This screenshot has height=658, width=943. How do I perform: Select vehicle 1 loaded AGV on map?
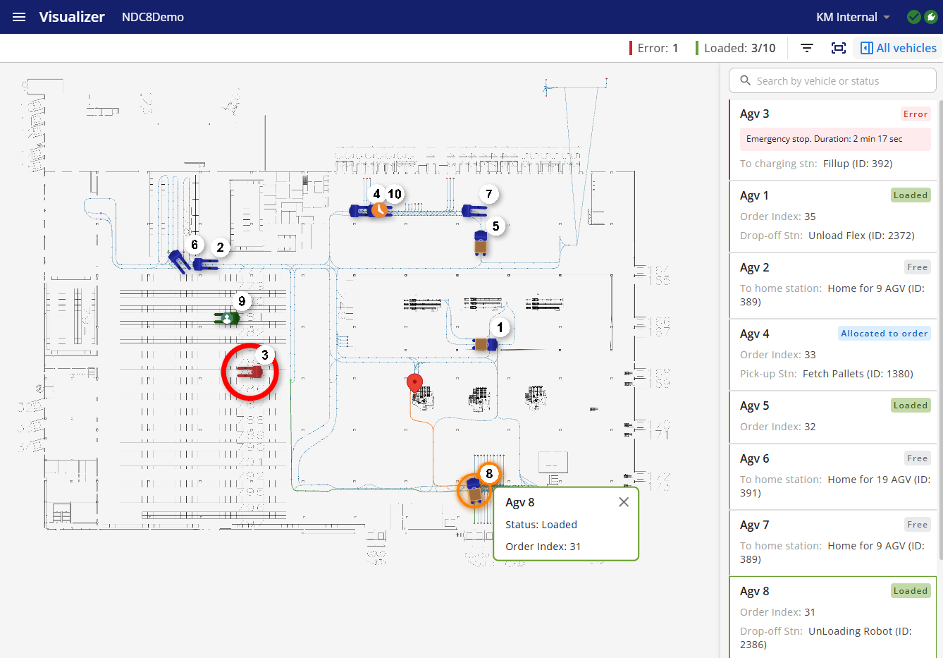click(x=485, y=344)
